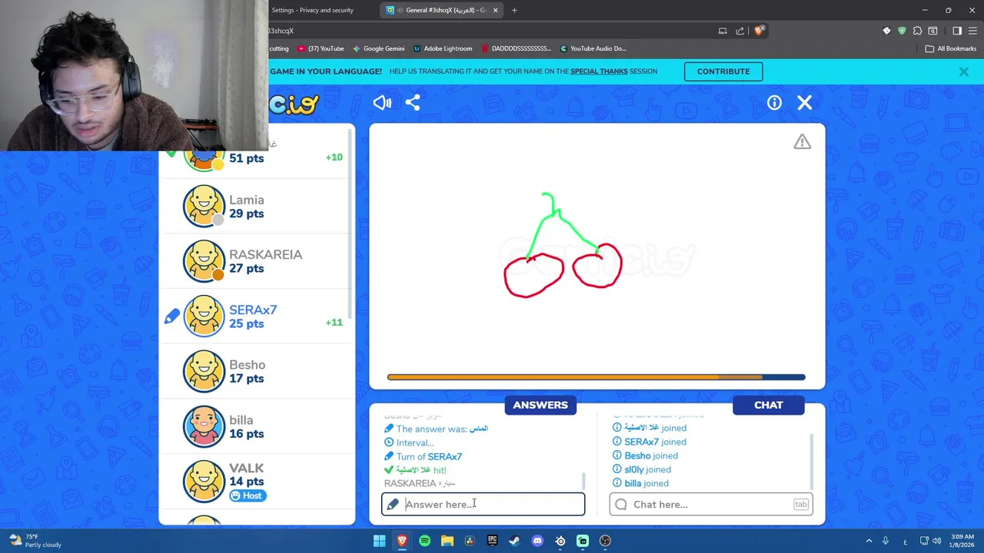Image resolution: width=984 pixels, height=553 pixels.
Task: Open File Explorer from the taskbar
Action: 447,541
